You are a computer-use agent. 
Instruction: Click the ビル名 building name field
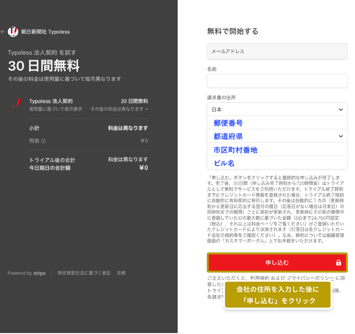(x=277, y=163)
